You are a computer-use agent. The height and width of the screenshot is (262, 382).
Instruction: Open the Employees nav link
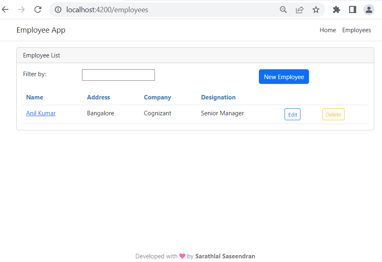pos(356,30)
